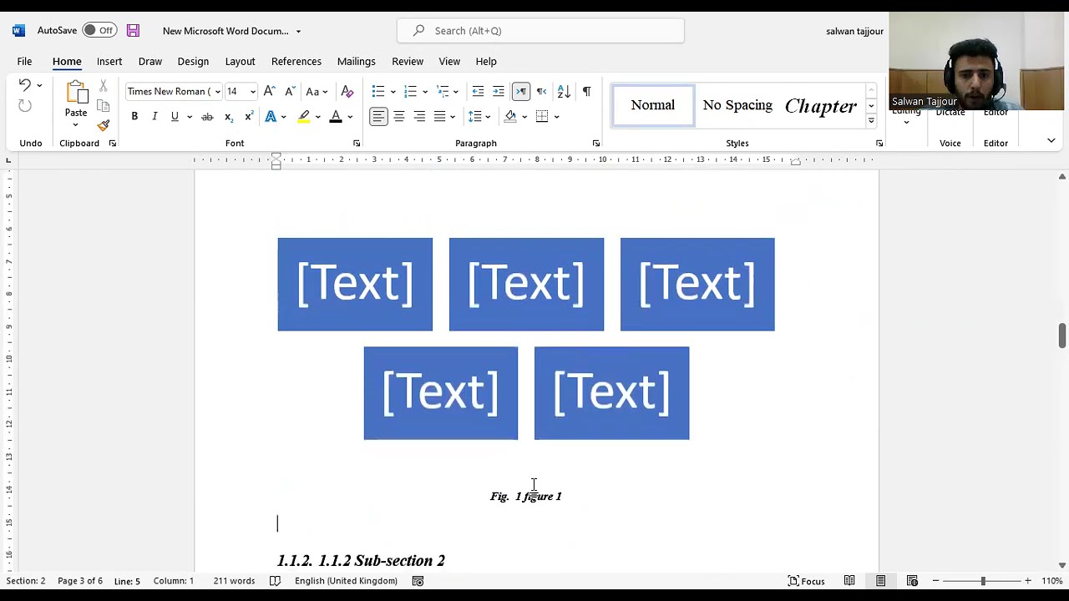The width and height of the screenshot is (1069, 601).
Task: Click the Save icon in the title bar
Action: (x=133, y=31)
